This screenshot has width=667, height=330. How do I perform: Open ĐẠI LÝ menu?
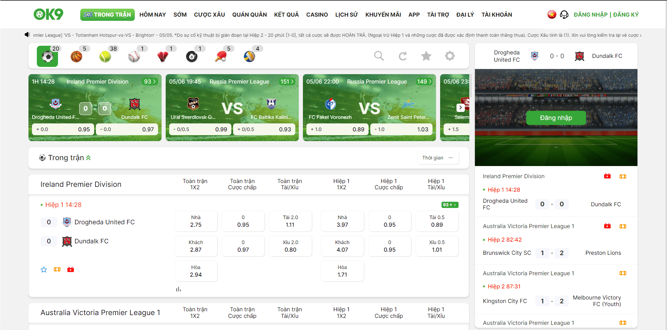click(x=465, y=15)
